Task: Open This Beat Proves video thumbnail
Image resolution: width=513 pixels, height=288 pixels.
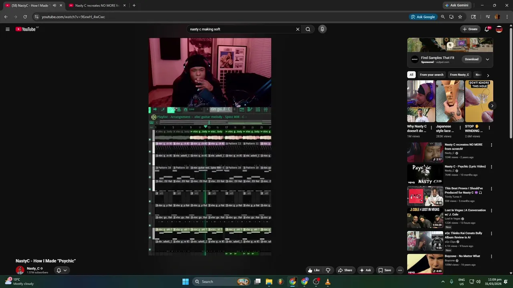Action: pyautogui.click(x=425, y=196)
